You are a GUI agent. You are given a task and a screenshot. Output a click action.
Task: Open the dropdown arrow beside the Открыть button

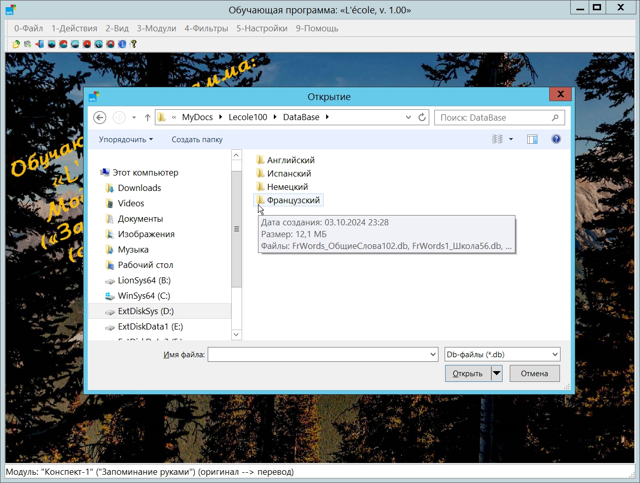(x=496, y=374)
